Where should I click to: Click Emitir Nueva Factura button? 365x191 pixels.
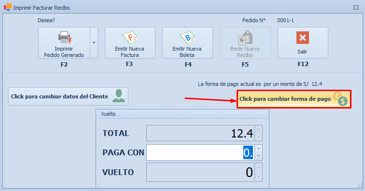point(130,43)
